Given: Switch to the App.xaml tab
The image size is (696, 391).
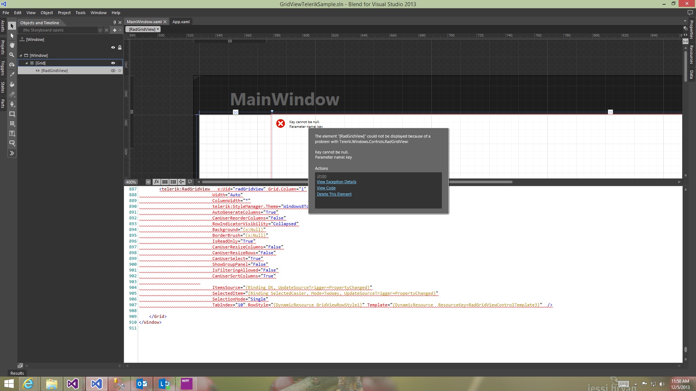Looking at the screenshot, I should pyautogui.click(x=181, y=22).
